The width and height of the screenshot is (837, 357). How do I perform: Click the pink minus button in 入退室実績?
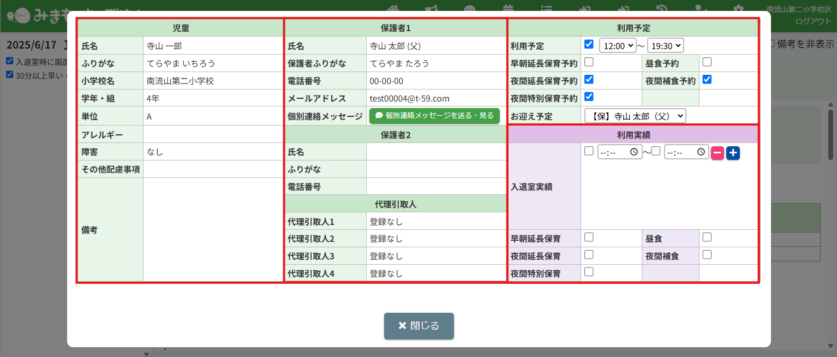pos(718,153)
